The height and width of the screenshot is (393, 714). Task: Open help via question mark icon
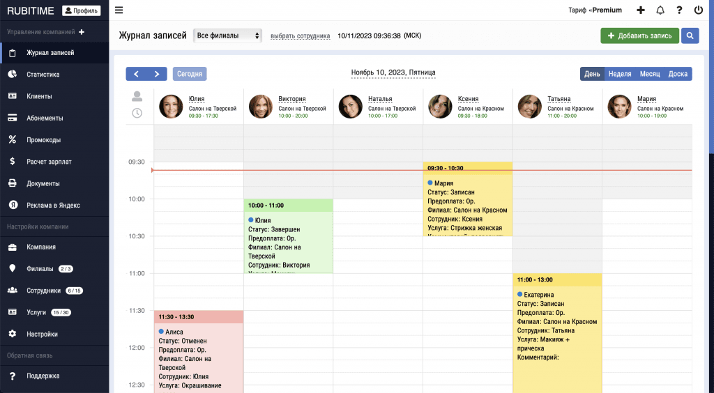tap(679, 10)
